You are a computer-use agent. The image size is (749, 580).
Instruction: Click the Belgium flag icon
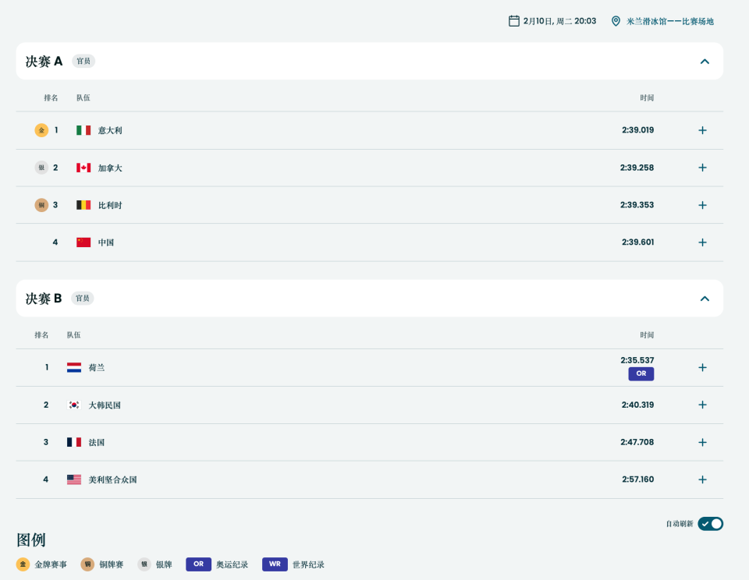(83, 205)
